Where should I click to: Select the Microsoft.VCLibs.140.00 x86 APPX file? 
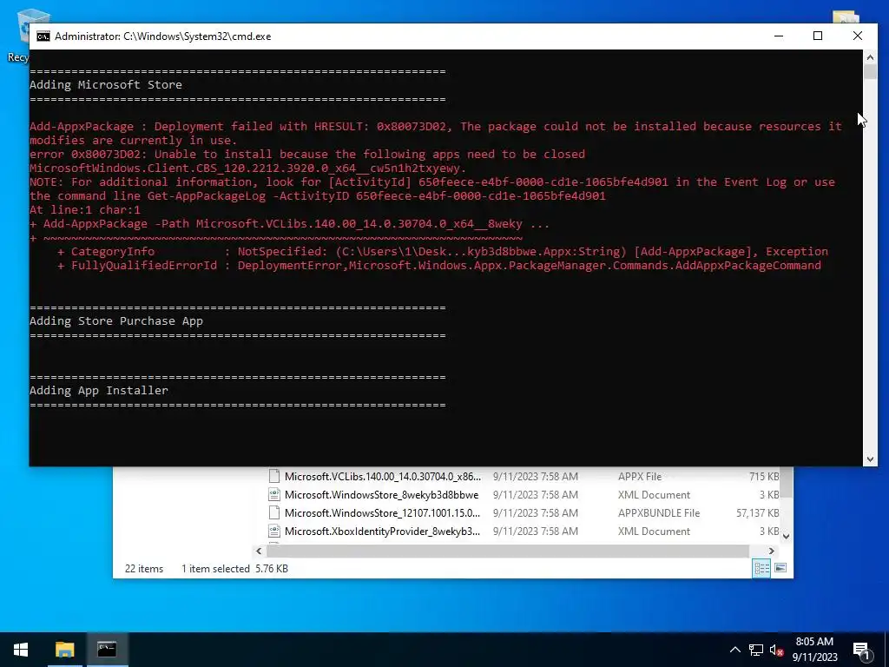[x=382, y=477]
